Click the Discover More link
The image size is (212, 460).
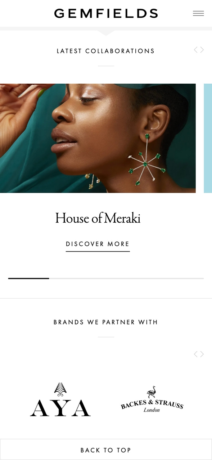click(x=98, y=245)
